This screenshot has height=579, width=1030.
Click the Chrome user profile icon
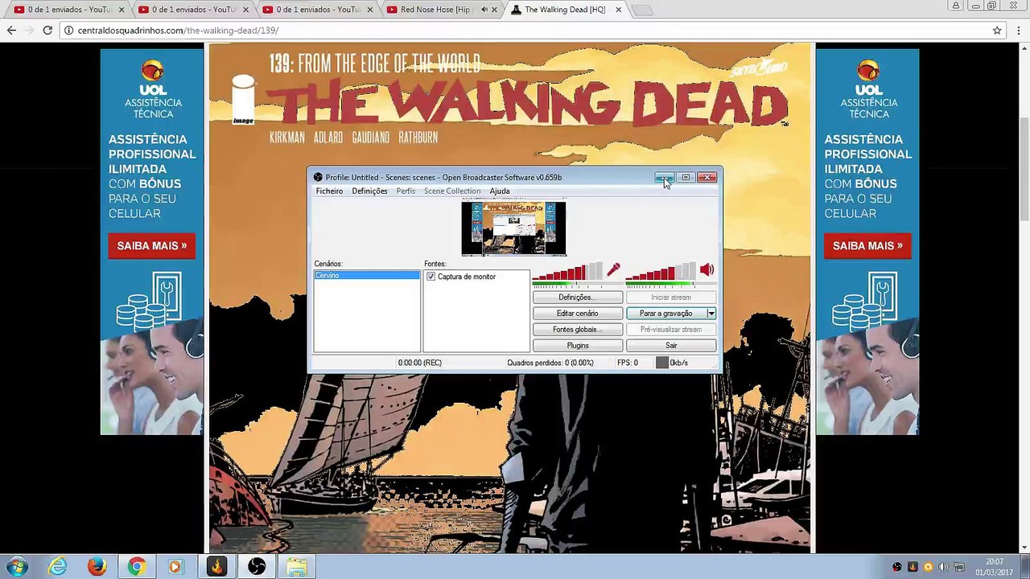[x=956, y=6]
